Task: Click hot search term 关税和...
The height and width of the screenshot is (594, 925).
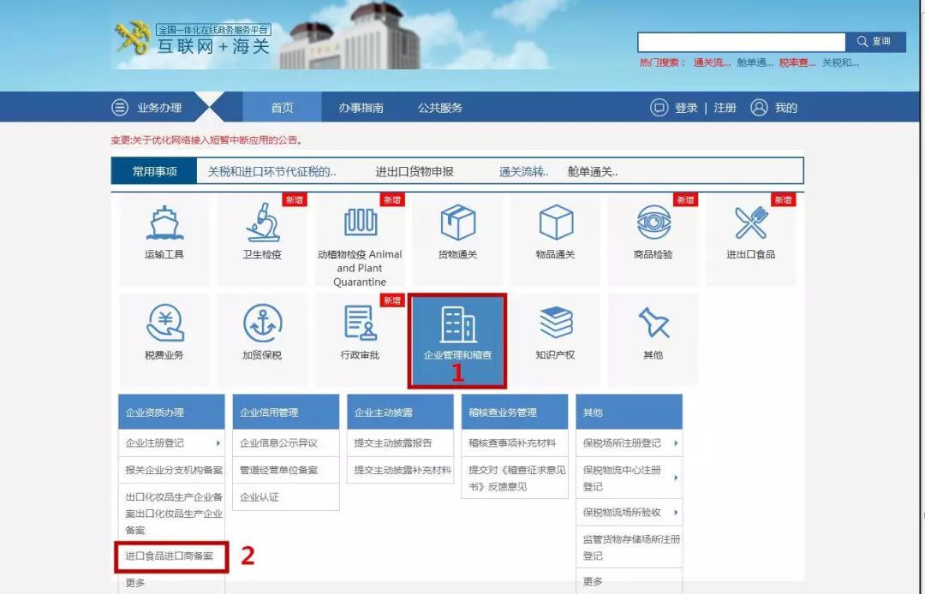Action: point(841,62)
